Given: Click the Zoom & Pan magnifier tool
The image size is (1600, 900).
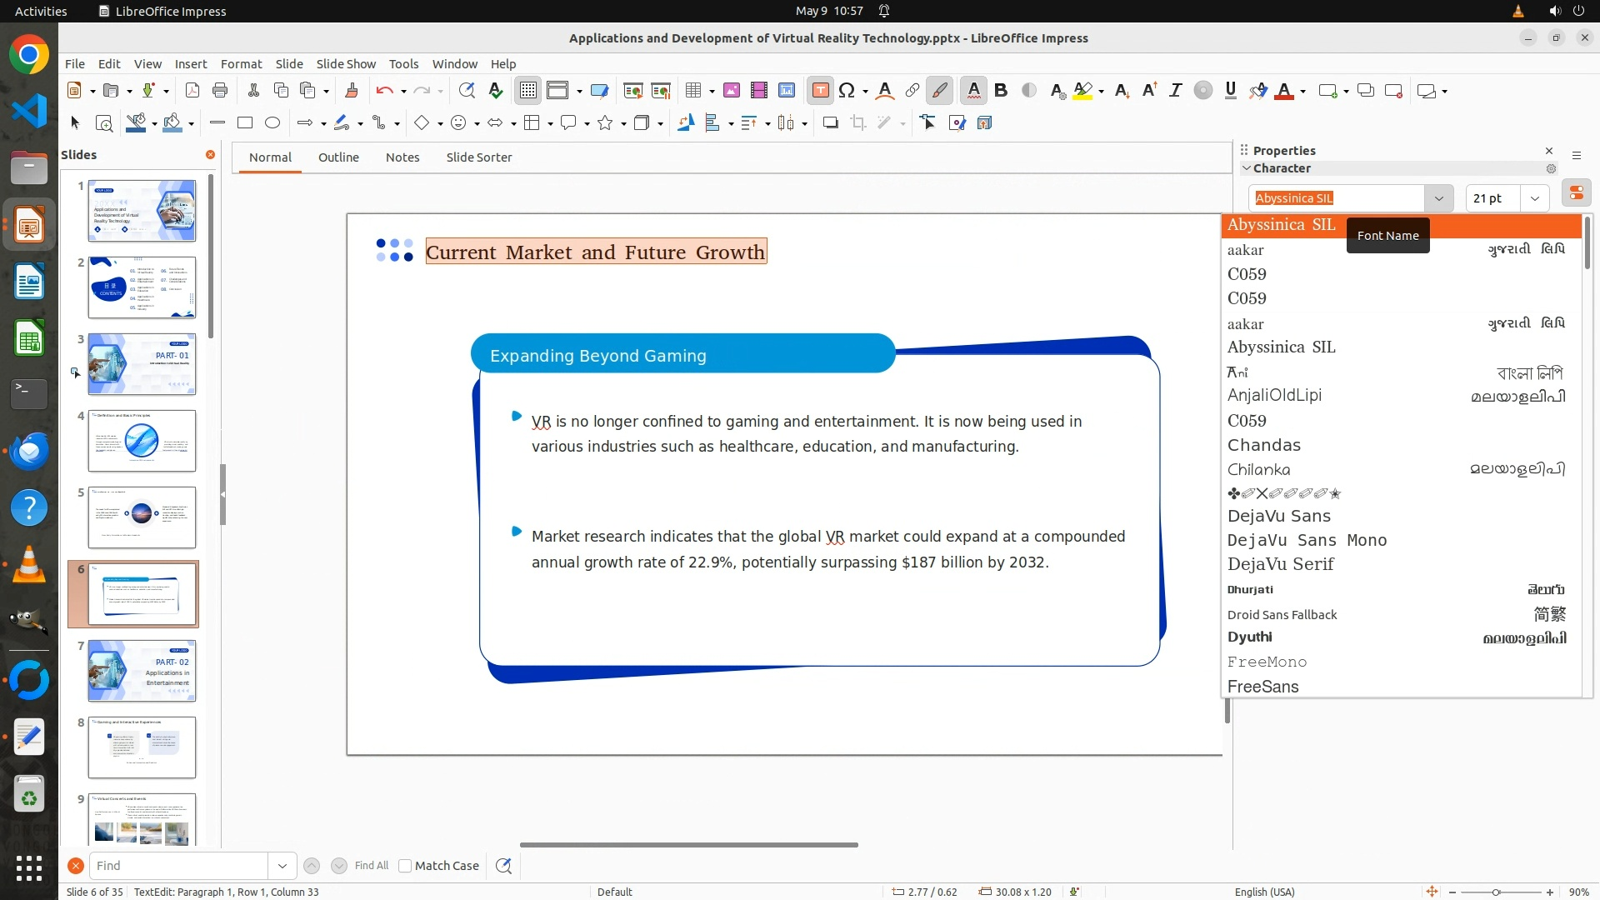Looking at the screenshot, I should pos(104,123).
